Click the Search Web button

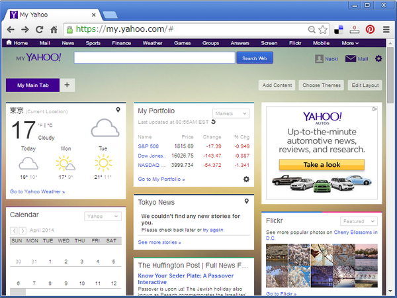[255, 58]
